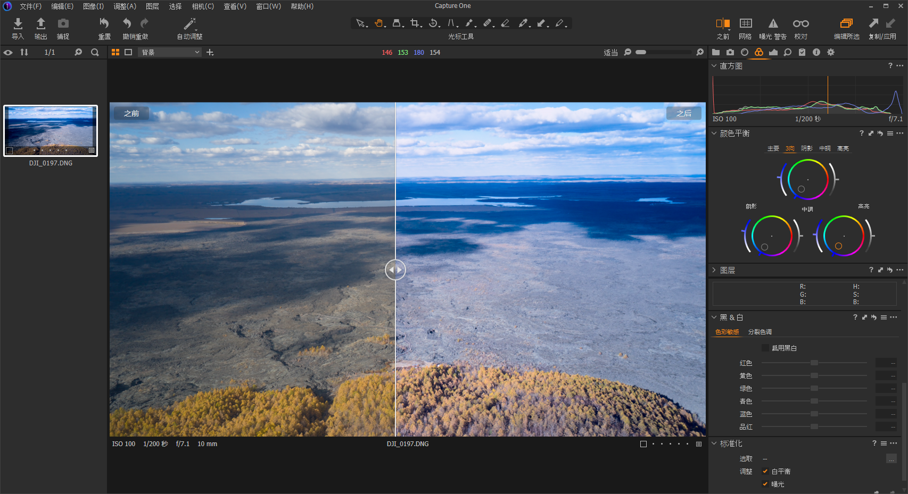Open the 背景 layer dropdown
Viewport: 908px width, 494px height.
point(170,52)
